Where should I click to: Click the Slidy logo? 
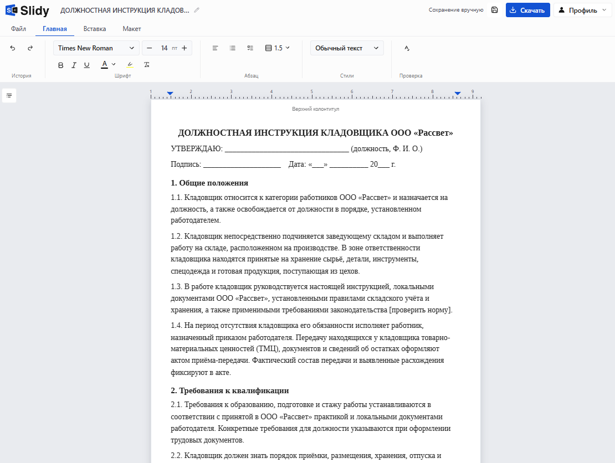[x=27, y=10]
